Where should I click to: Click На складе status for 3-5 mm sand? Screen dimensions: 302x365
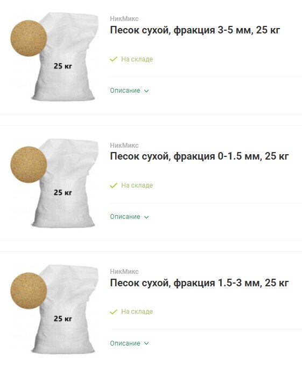pyautogui.click(x=137, y=59)
